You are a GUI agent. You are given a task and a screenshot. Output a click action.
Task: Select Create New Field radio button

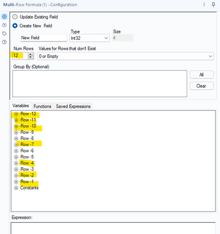coord(15,26)
